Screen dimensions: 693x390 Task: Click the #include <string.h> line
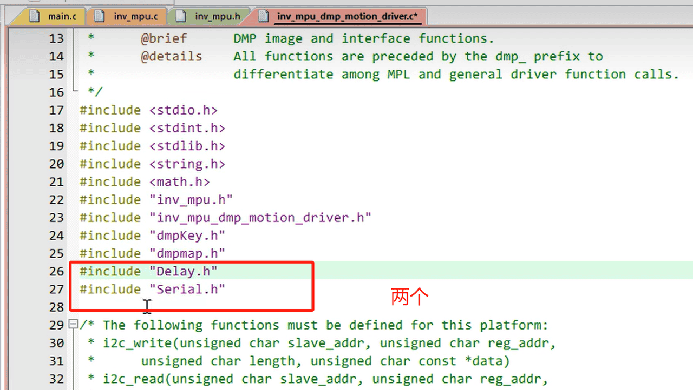click(x=152, y=164)
